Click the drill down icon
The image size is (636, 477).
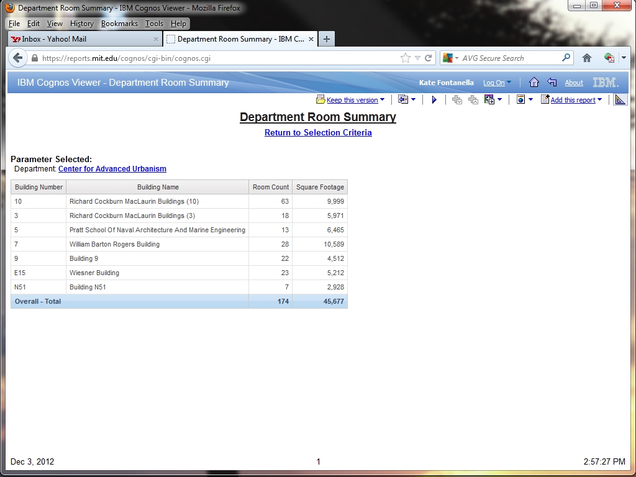457,100
